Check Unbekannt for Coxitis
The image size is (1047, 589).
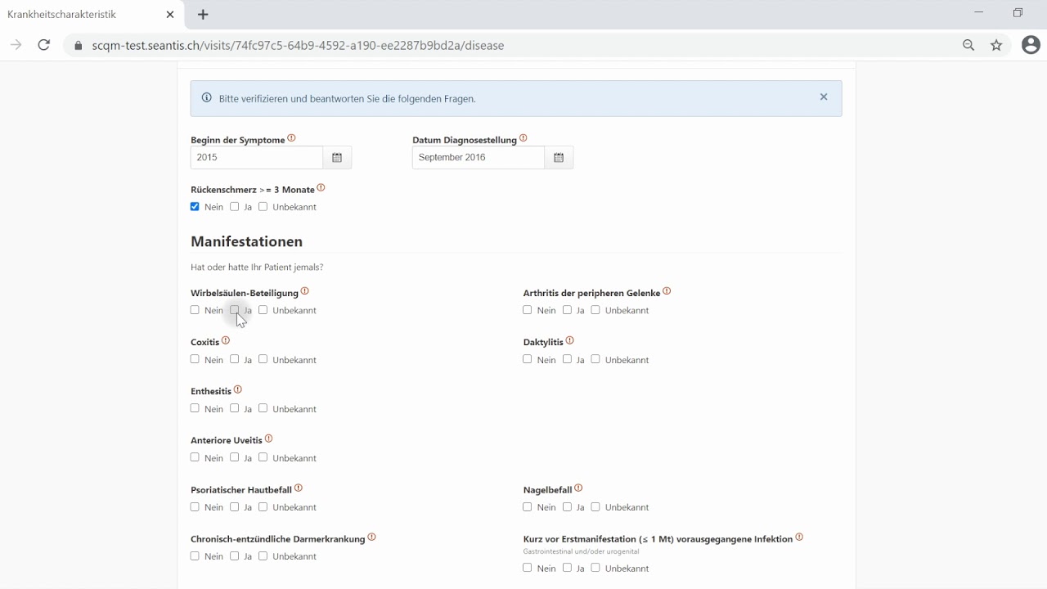pyautogui.click(x=263, y=358)
